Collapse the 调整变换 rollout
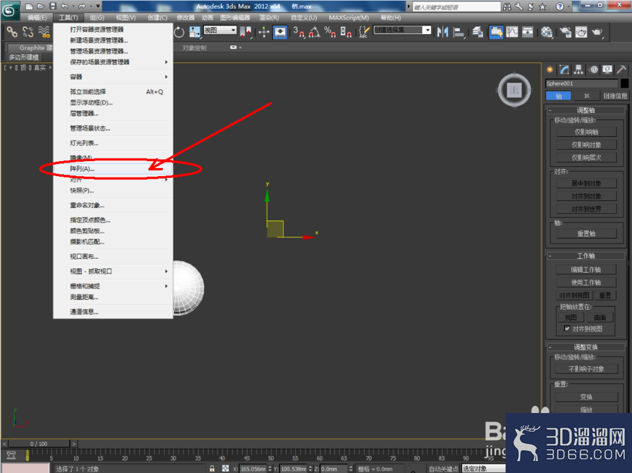This screenshot has height=473, width=632. 586,347
